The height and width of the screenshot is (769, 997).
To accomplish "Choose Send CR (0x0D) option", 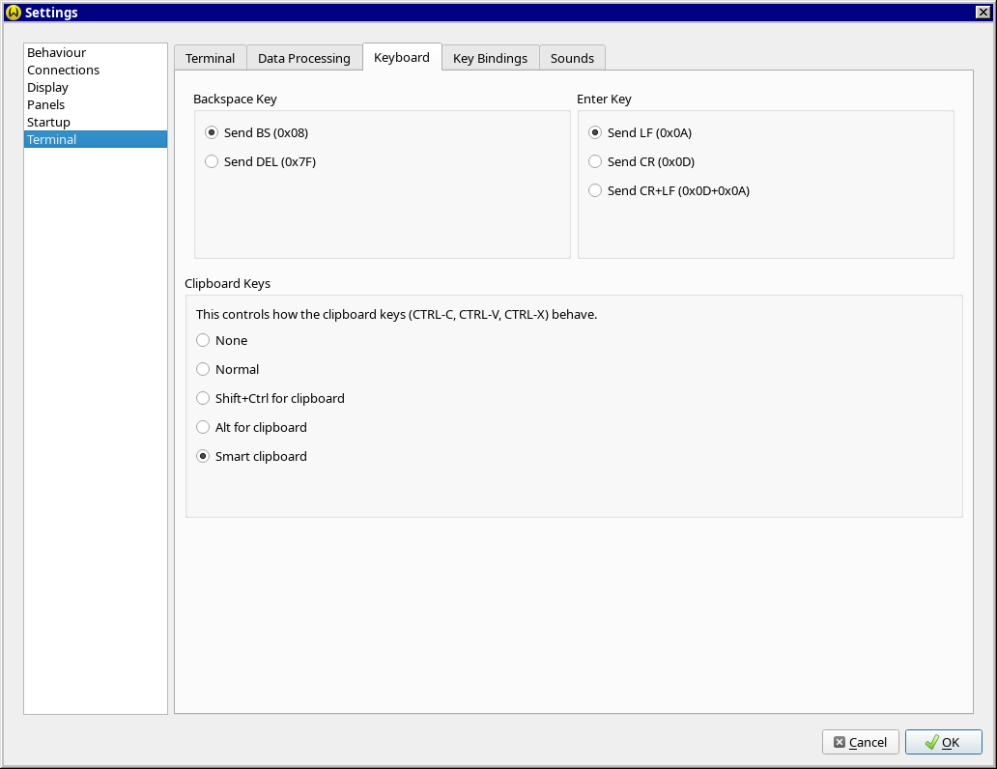I will pyautogui.click(x=595, y=161).
